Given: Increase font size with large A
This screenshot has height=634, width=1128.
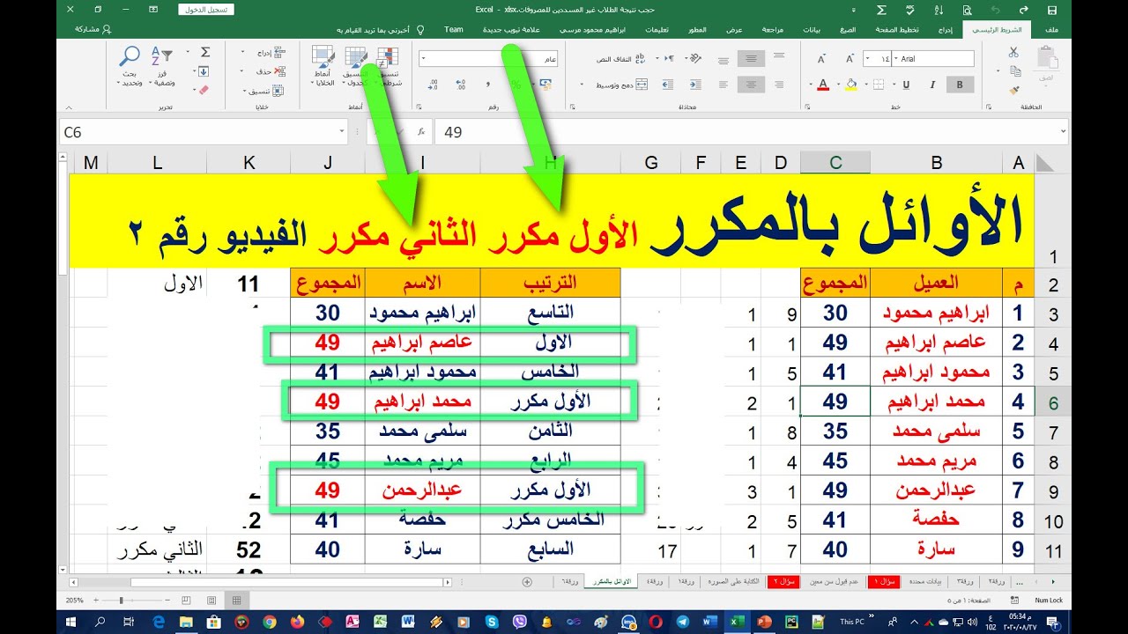Looking at the screenshot, I should click(x=852, y=59).
